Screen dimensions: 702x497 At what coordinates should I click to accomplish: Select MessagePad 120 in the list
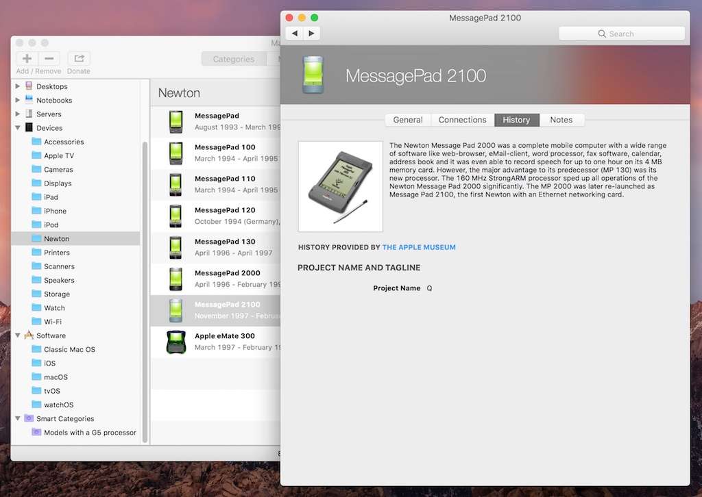pos(216,216)
